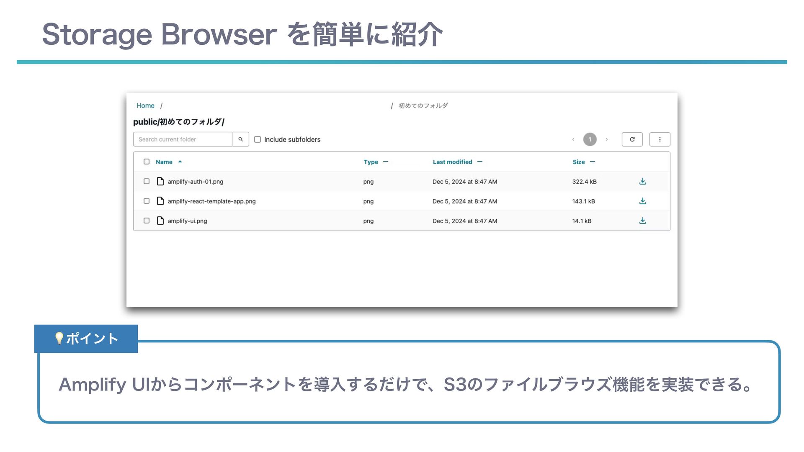Focus the Search current folder field

click(x=183, y=139)
